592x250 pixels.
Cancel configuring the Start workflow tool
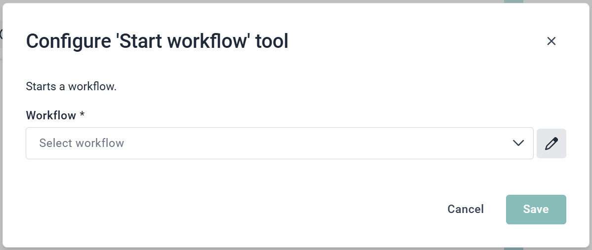click(465, 210)
